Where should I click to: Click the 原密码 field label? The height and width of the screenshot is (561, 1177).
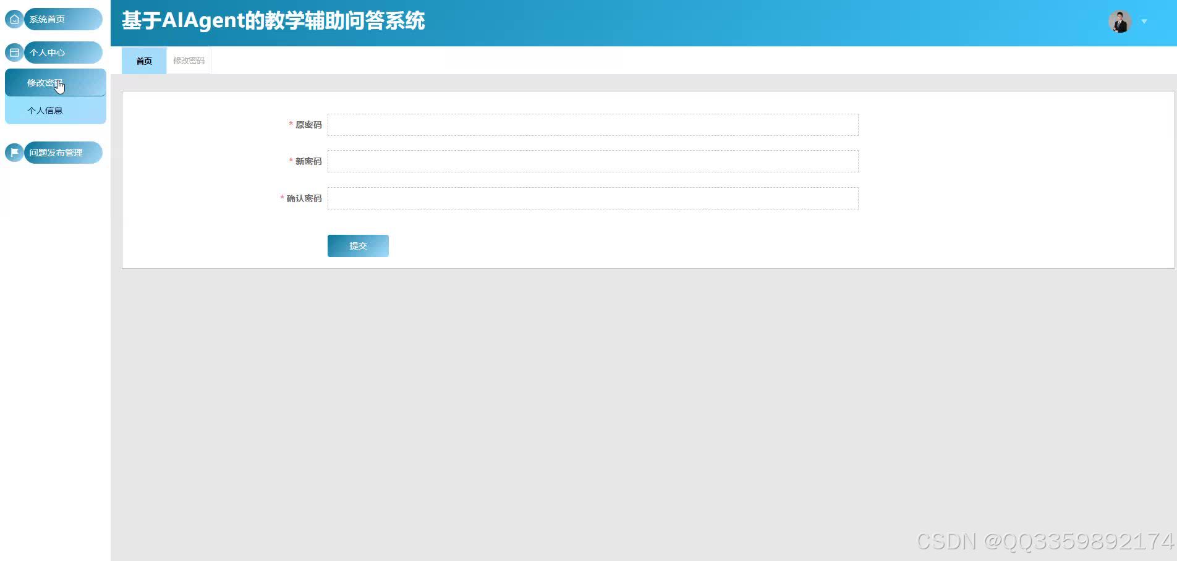[308, 125]
